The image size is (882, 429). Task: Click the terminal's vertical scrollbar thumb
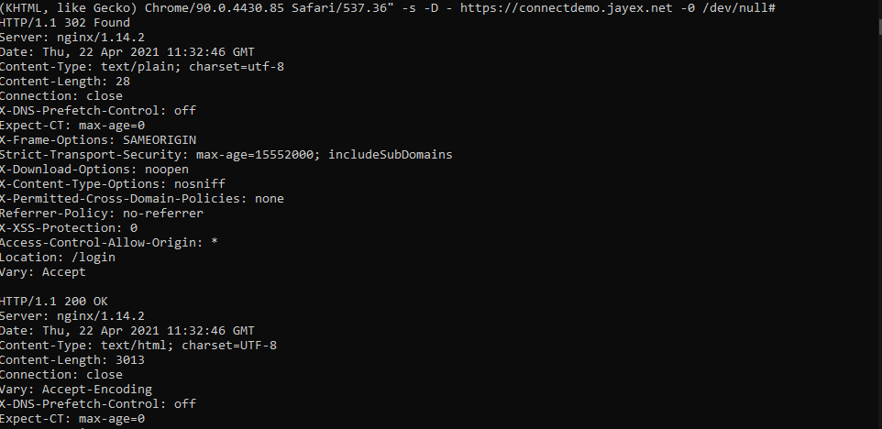coord(879,27)
